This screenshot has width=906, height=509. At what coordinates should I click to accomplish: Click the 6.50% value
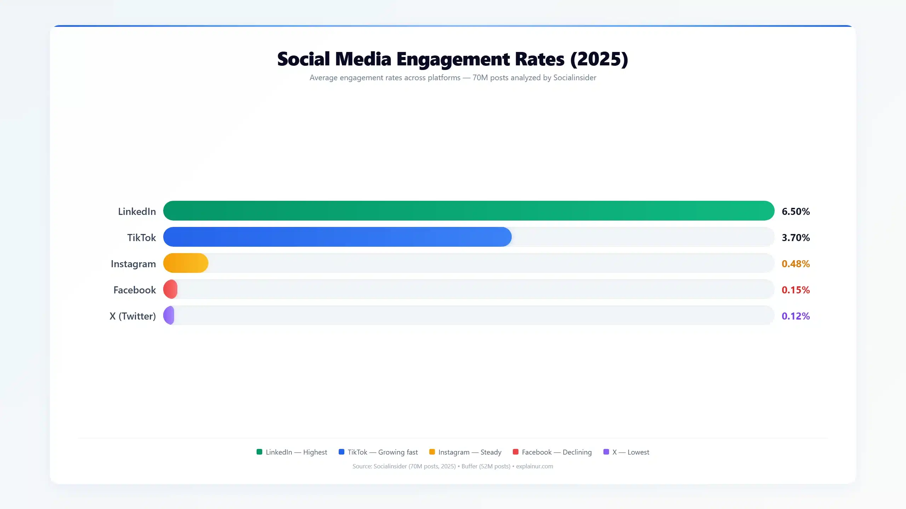coord(796,211)
